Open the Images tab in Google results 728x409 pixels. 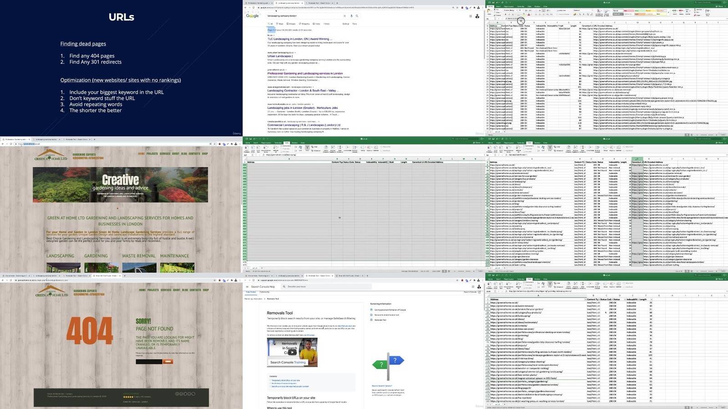click(291, 24)
